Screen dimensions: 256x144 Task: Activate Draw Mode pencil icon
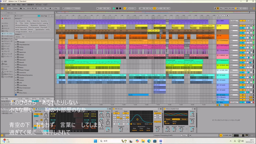tap(215, 8)
